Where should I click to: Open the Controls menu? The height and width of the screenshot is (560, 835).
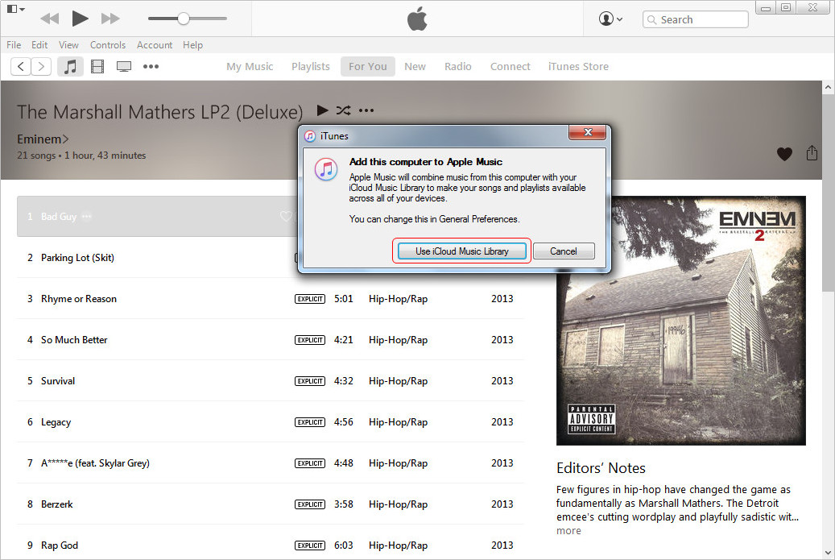[108, 45]
